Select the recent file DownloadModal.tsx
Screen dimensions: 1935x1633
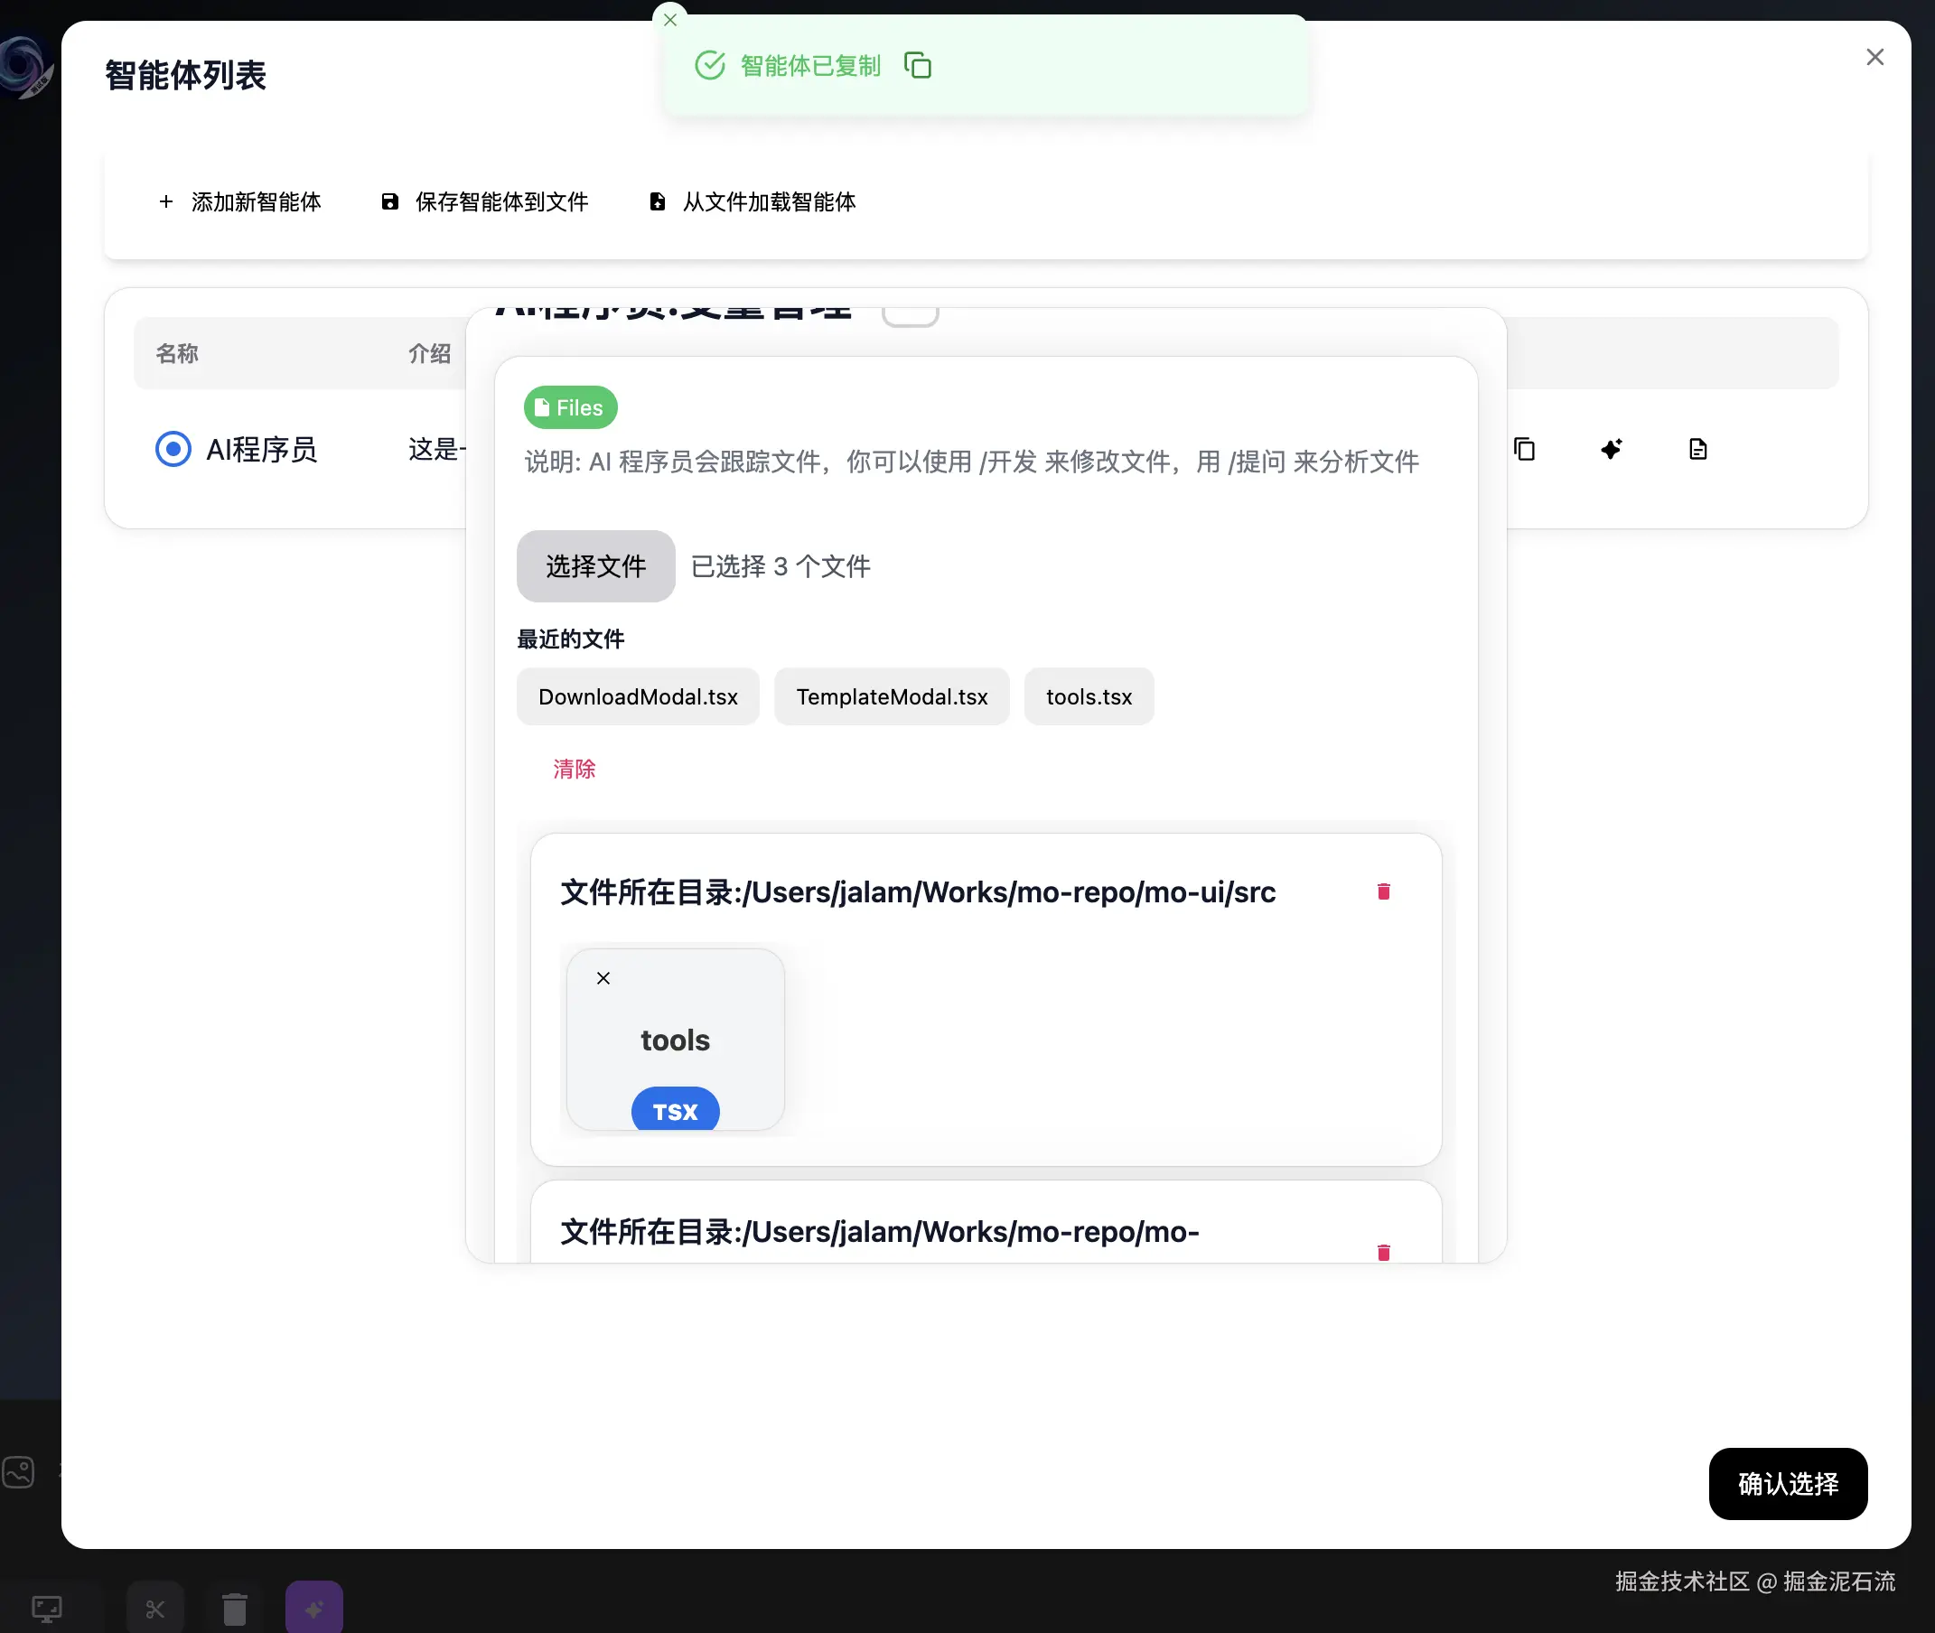pyautogui.click(x=638, y=696)
